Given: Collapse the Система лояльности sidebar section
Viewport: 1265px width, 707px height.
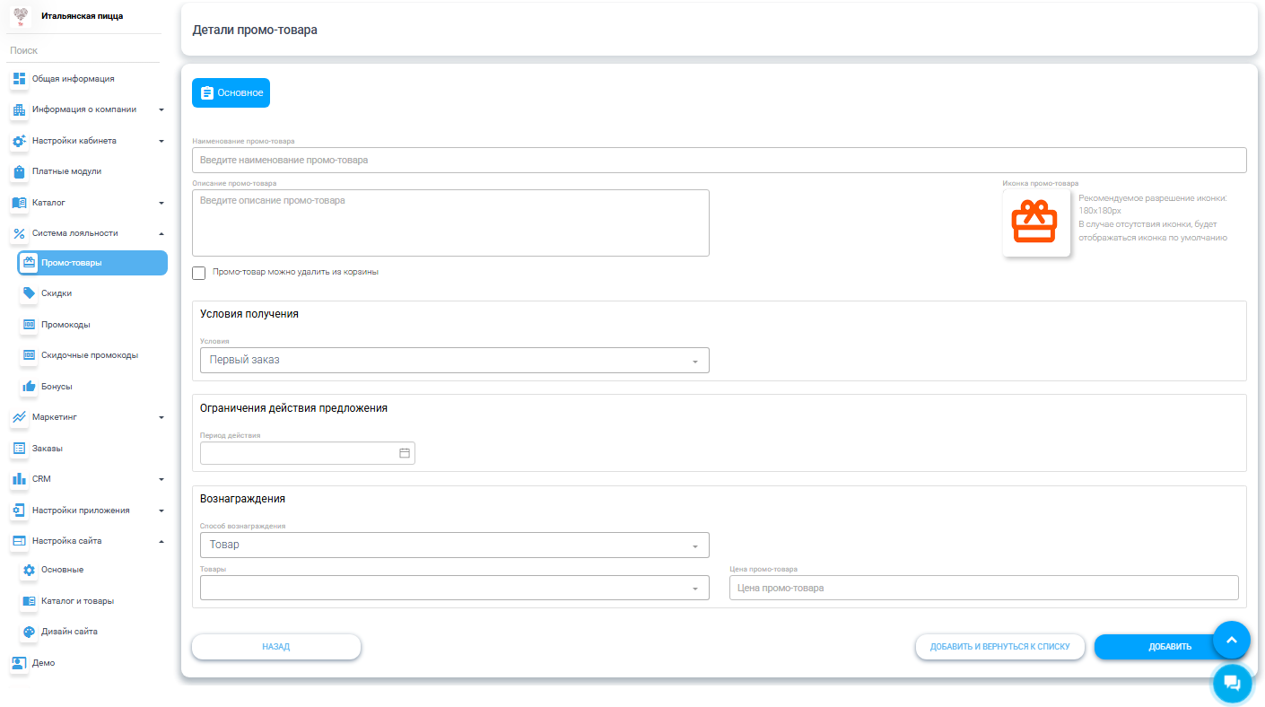Looking at the screenshot, I should click(88, 233).
